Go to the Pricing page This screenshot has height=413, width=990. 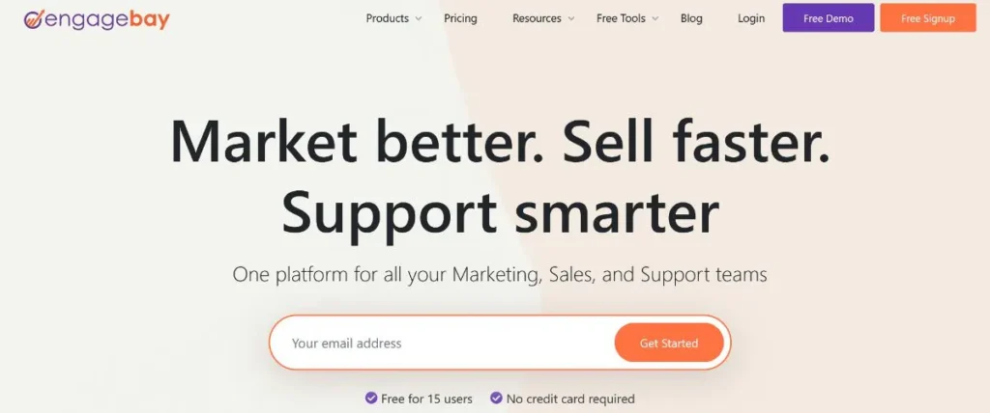460,18
